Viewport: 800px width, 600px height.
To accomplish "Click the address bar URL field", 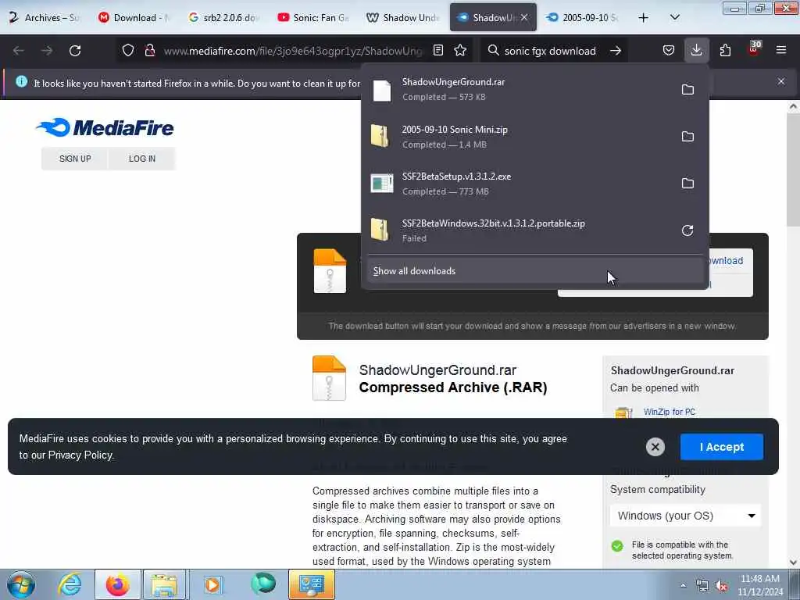I will click(294, 51).
